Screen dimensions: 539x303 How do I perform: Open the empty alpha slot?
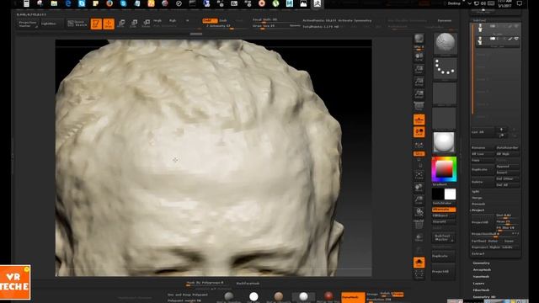tap(446, 93)
